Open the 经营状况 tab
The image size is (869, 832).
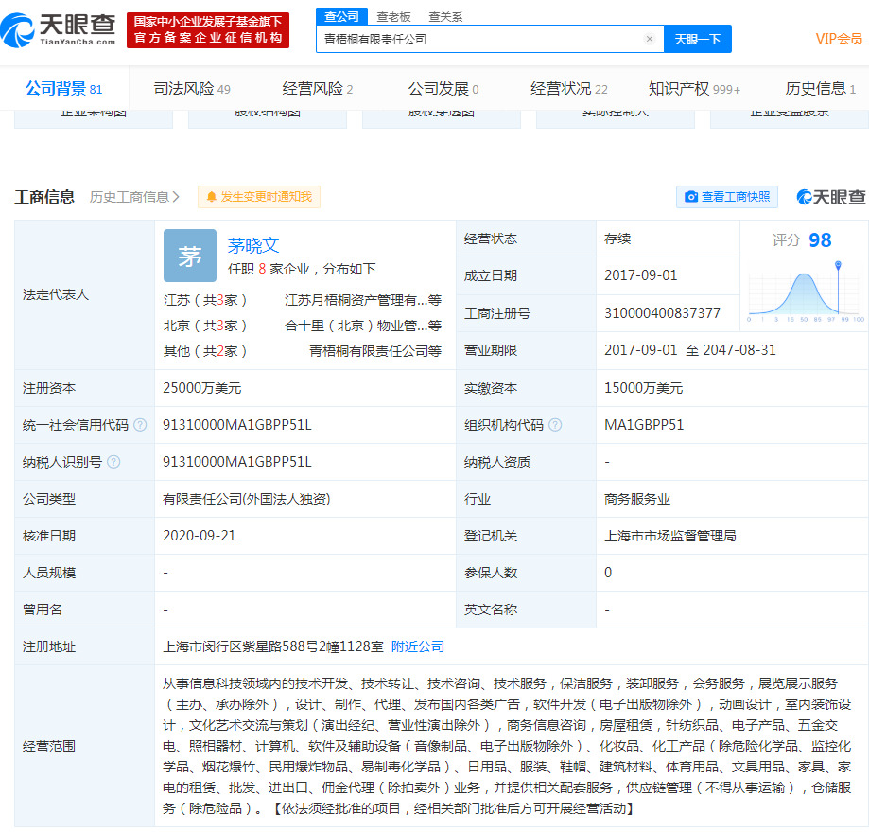568,89
